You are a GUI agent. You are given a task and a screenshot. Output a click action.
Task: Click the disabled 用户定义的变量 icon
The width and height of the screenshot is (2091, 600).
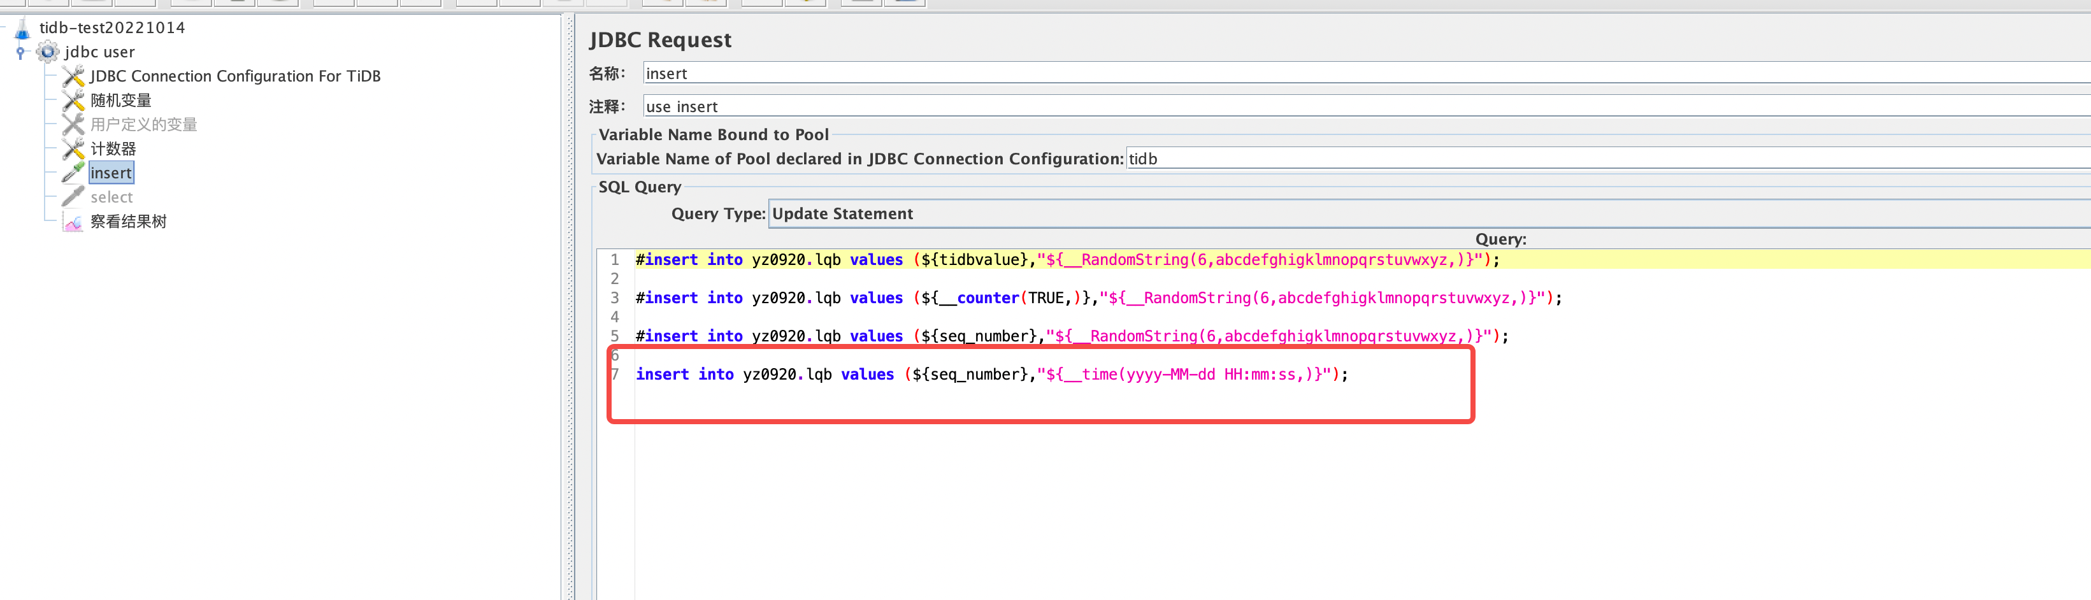tap(73, 125)
